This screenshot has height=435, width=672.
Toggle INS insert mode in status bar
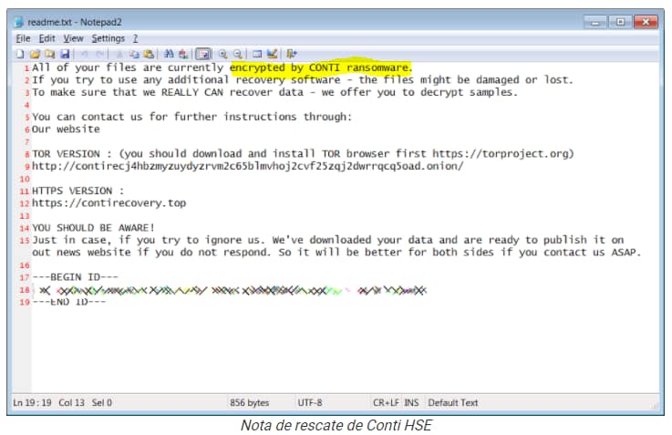(x=411, y=402)
